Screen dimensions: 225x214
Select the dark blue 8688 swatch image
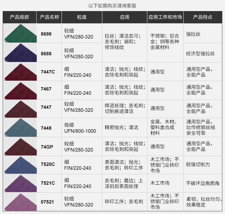[20, 53]
